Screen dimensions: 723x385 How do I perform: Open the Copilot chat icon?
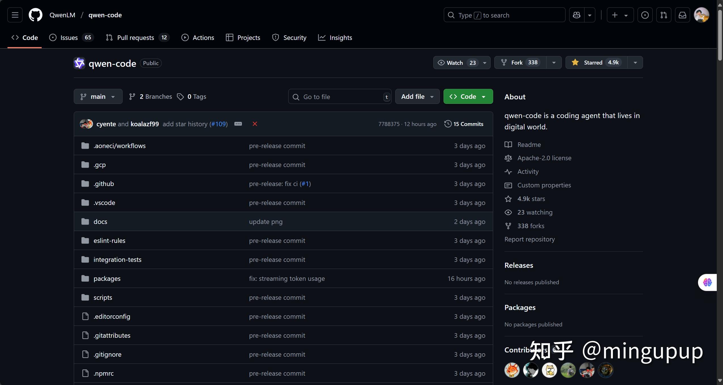(x=577, y=15)
